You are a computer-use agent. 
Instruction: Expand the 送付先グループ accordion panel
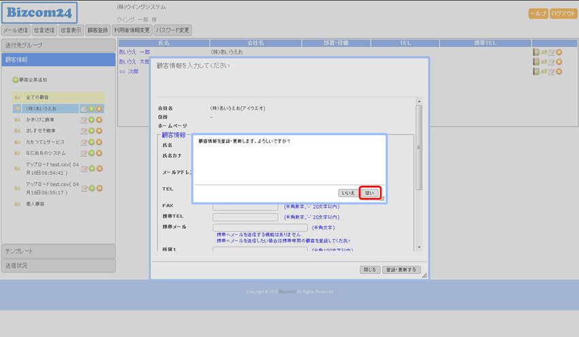[x=58, y=45]
